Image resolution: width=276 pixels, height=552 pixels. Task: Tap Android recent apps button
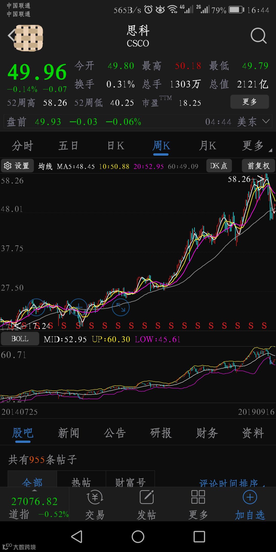(x=199, y=536)
